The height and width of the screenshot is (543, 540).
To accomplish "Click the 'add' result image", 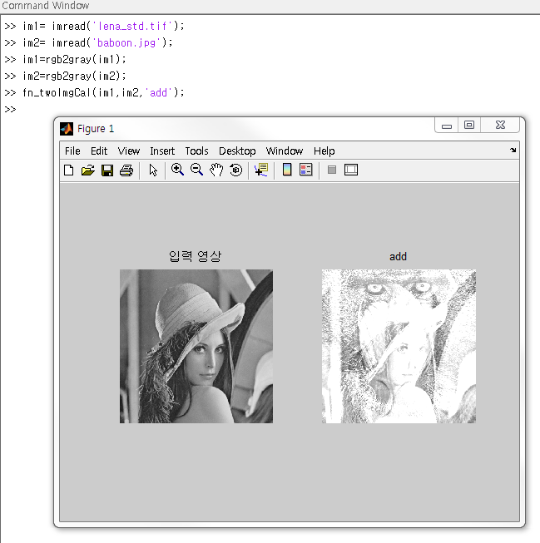I will (399, 346).
